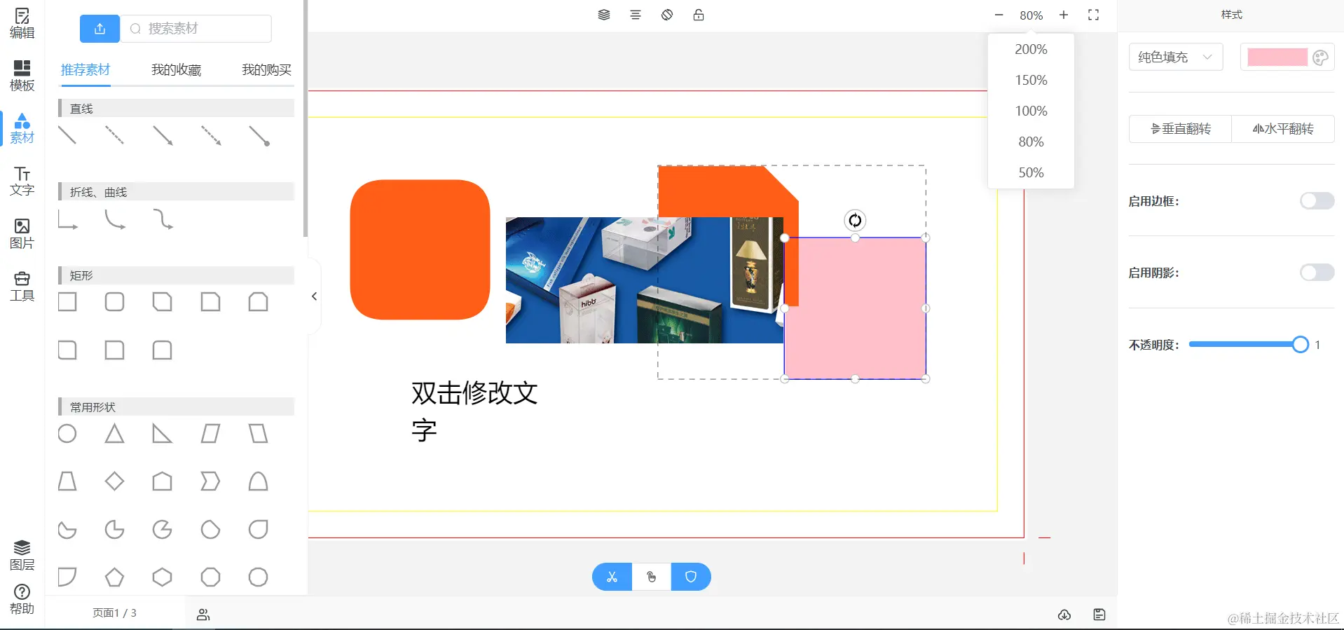Open the 80% zoom level dropdown
The width and height of the screenshot is (1344, 630).
click(x=1031, y=15)
